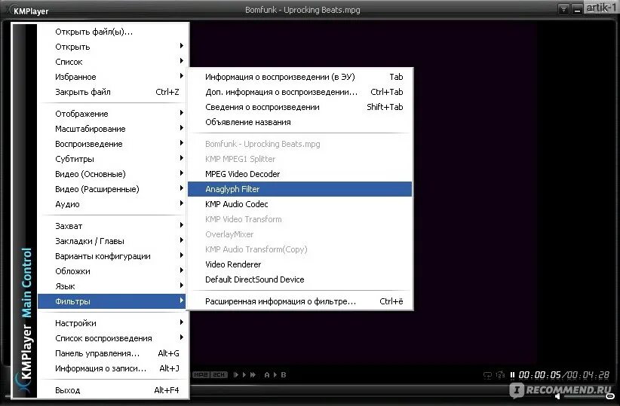Set the B repeat end point
Viewport: 620px width, 406px height.
283,374
